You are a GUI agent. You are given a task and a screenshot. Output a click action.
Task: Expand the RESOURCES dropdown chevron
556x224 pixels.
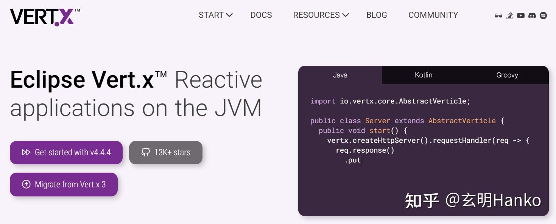[x=346, y=15]
